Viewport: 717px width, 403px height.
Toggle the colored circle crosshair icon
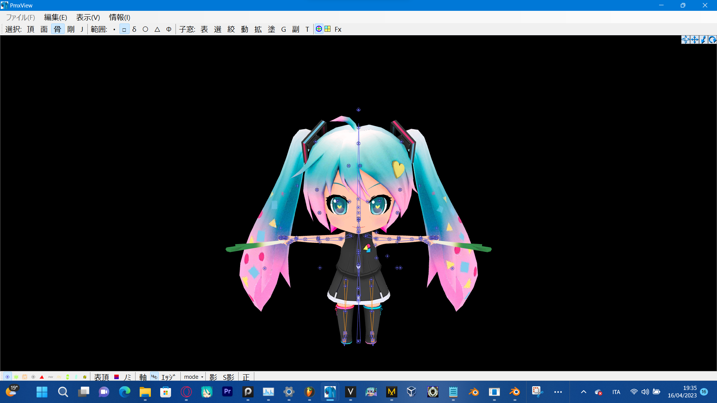tap(319, 29)
